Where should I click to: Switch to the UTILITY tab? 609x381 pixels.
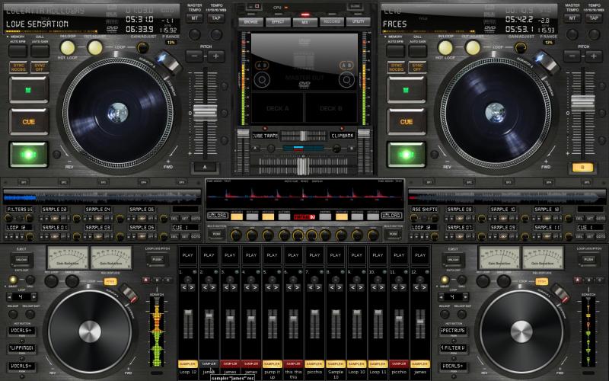tap(359, 22)
